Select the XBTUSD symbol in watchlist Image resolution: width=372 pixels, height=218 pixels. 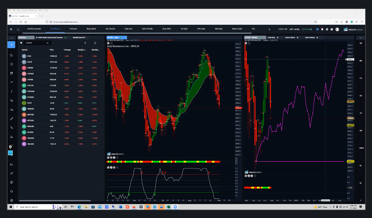click(31, 115)
